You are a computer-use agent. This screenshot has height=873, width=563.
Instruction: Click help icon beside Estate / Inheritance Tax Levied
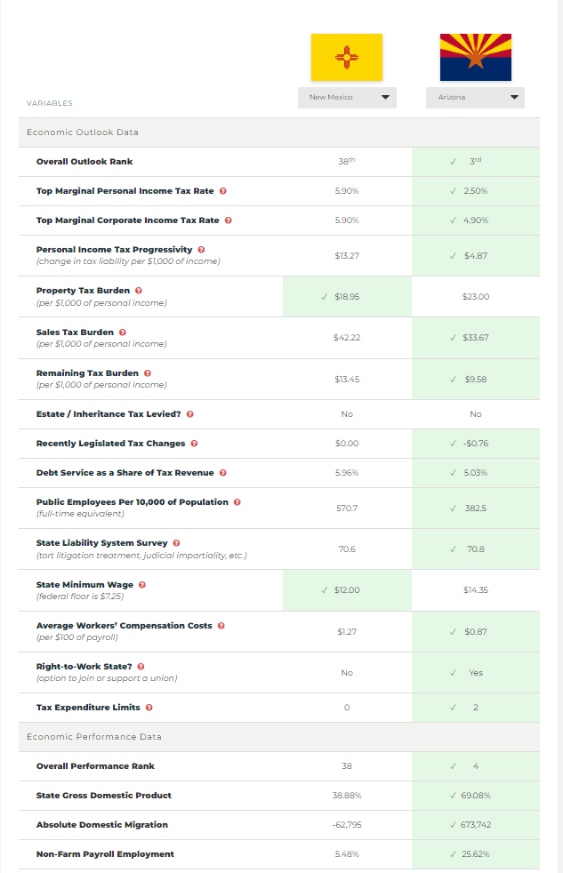(x=190, y=414)
